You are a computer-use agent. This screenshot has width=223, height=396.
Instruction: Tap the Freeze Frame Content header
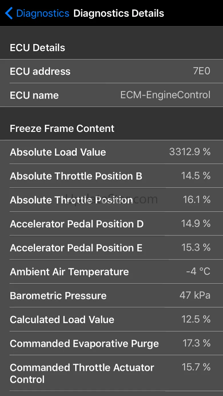pos(62,128)
